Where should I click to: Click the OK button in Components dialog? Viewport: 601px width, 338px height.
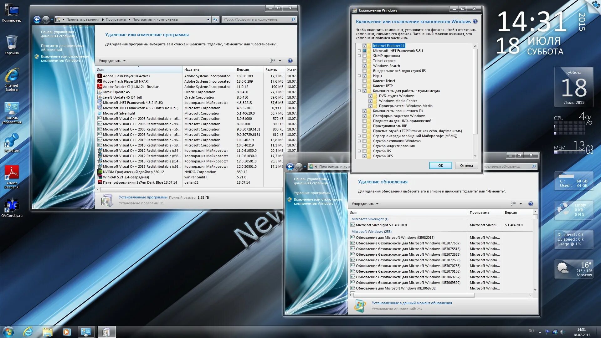(x=440, y=166)
